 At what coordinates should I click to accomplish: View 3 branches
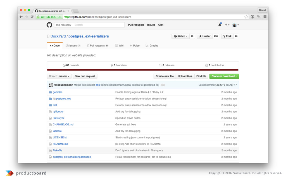tap(119, 65)
